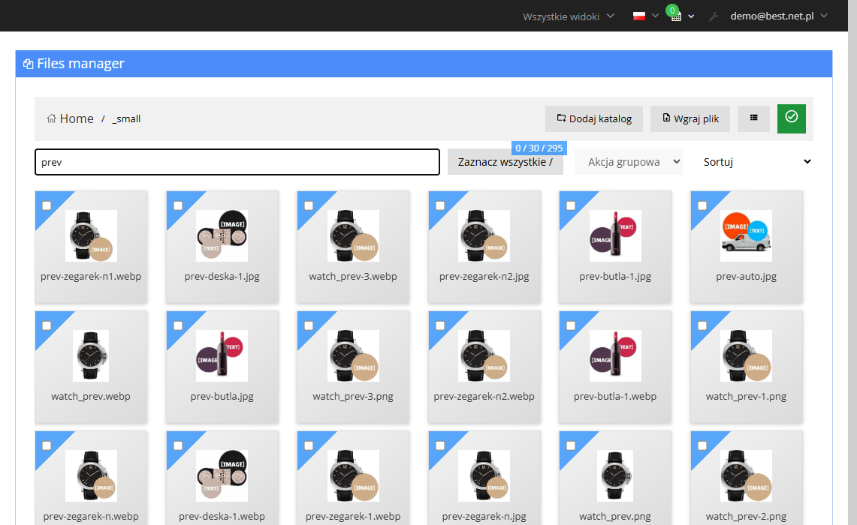This screenshot has height=525, width=857.
Task: Tick the checkbox for prev-zegarek-n1.webp
Action: coord(47,205)
